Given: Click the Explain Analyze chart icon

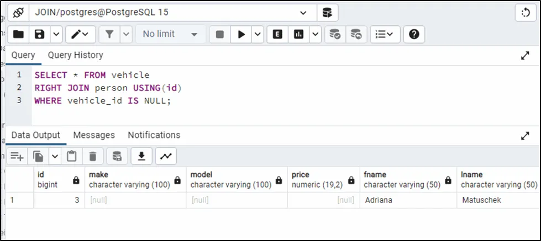Looking at the screenshot, I should pos(299,34).
